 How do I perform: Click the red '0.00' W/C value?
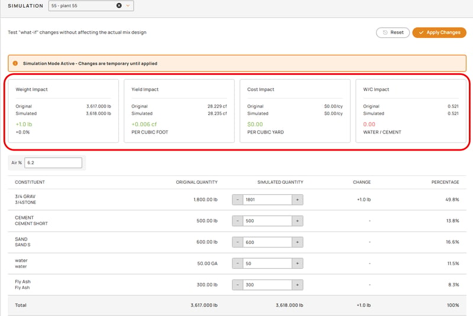(369, 124)
